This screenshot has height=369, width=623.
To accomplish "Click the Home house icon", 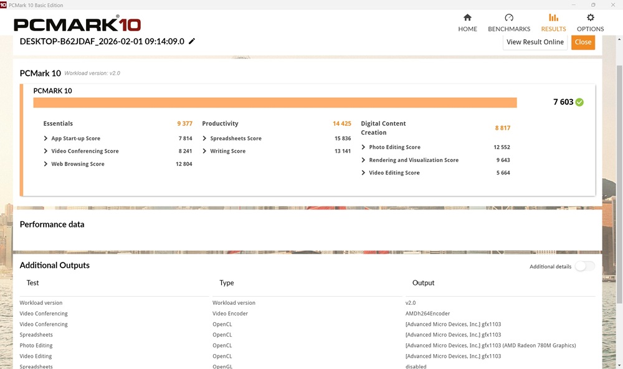I will point(467,17).
